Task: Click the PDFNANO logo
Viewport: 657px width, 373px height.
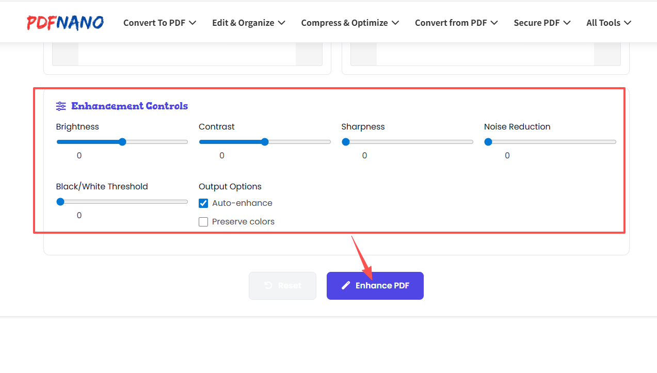Action: [x=65, y=22]
